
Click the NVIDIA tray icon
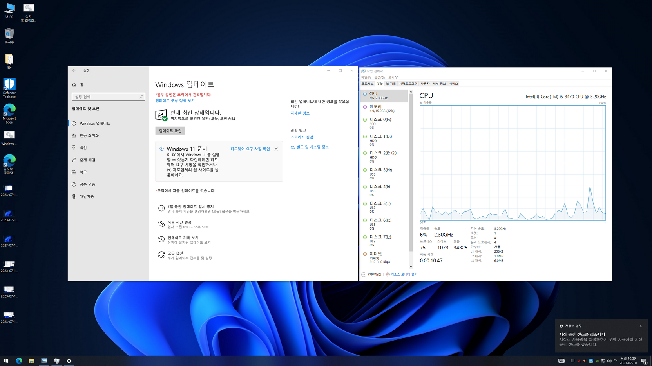point(597,361)
